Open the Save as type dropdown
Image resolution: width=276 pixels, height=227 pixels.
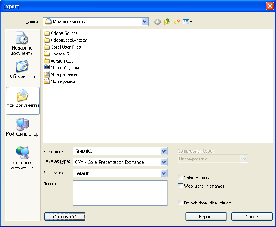tap(164, 162)
